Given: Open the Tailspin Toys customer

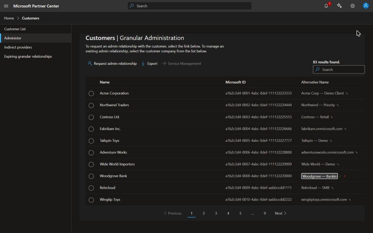Looking at the screenshot, I should [110, 140].
